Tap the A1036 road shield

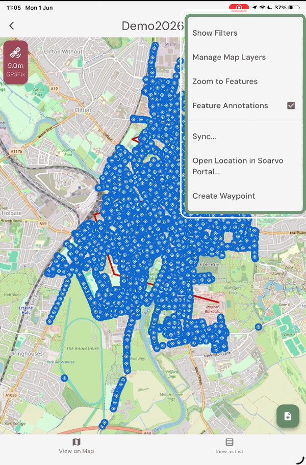coord(11,395)
